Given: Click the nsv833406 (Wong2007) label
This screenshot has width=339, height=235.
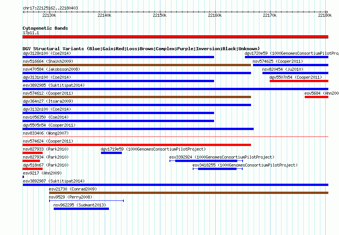Looking at the screenshot, I should coord(46,133).
